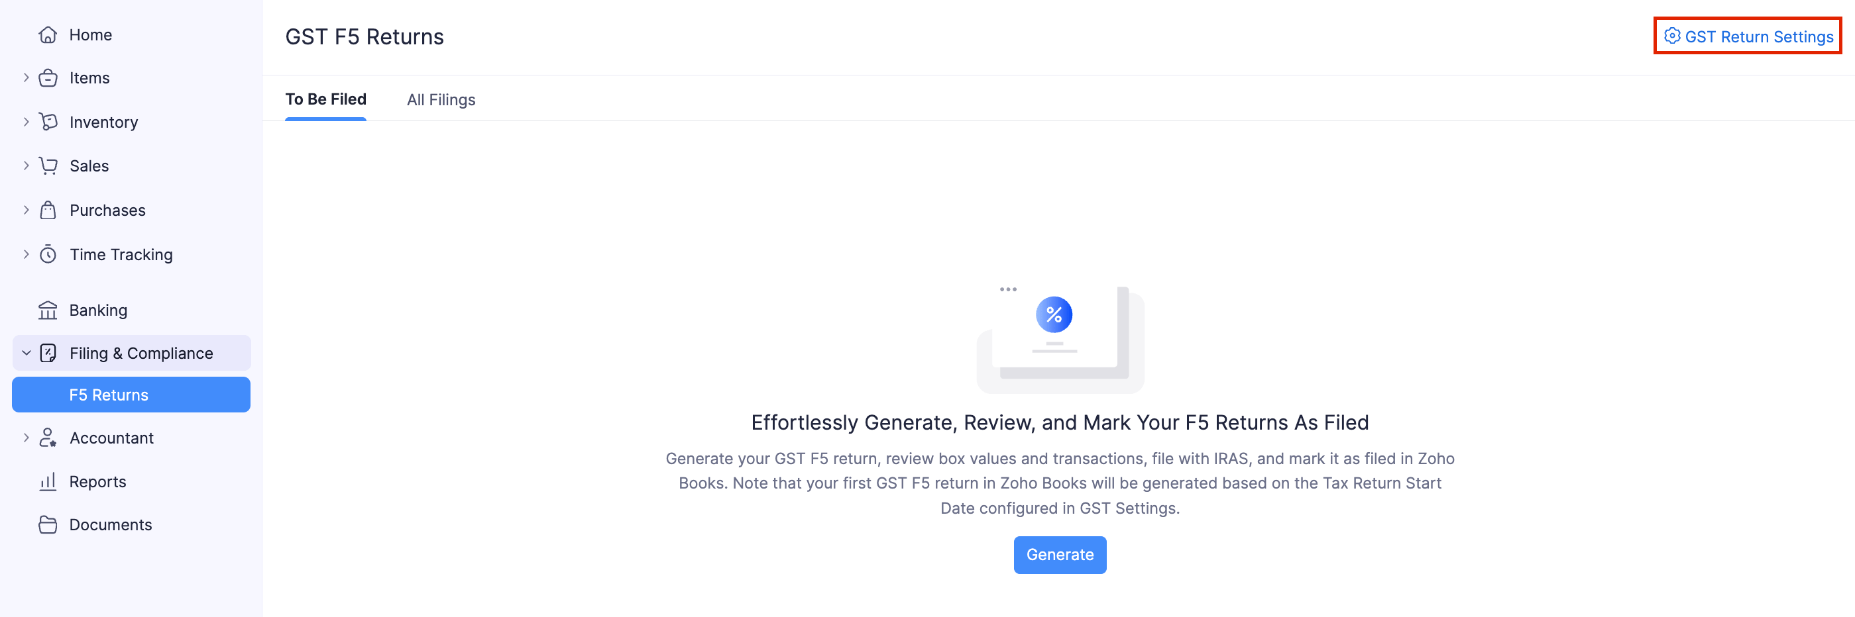Click the Sales cart icon
The height and width of the screenshot is (617, 1855).
(x=48, y=166)
